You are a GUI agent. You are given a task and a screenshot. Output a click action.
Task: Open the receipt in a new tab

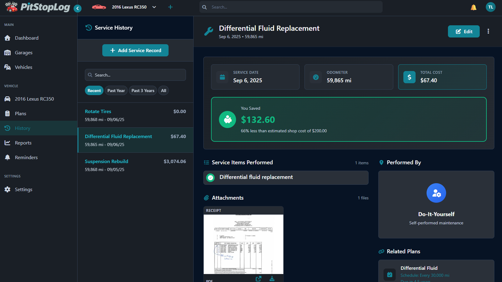coord(258,278)
